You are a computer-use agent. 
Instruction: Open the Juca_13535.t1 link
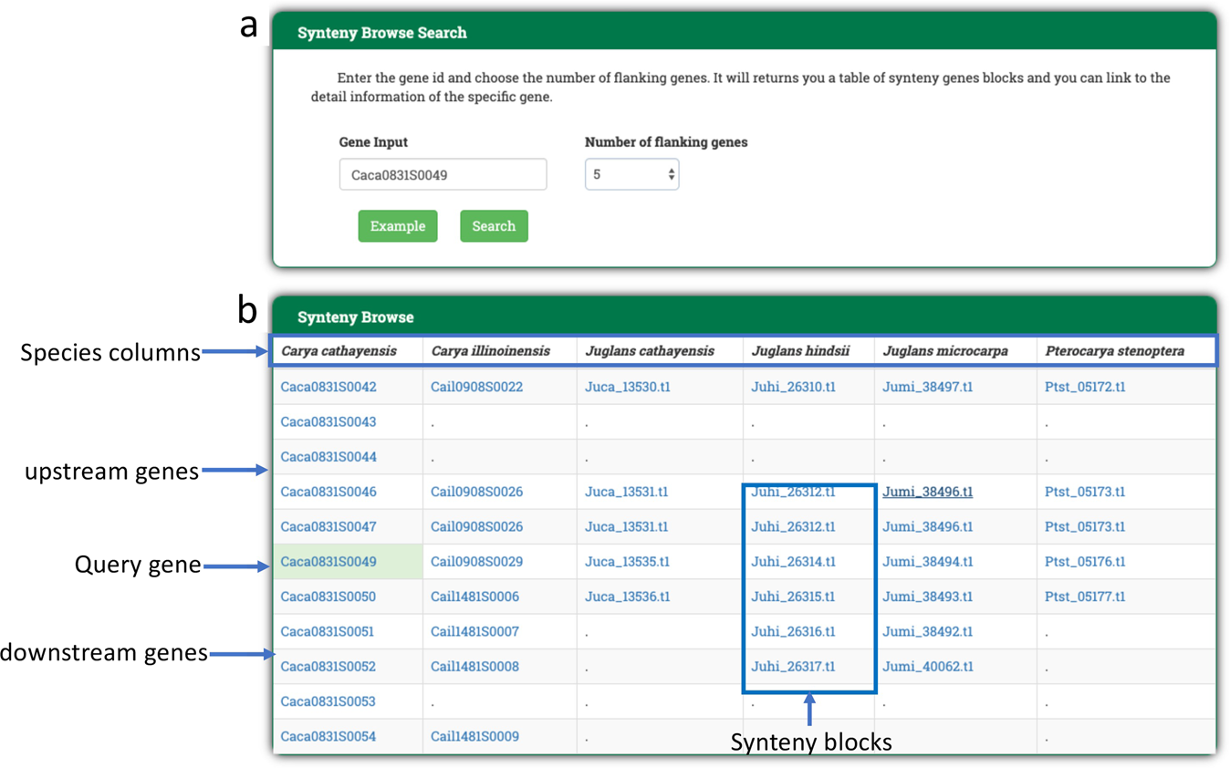[x=627, y=562]
